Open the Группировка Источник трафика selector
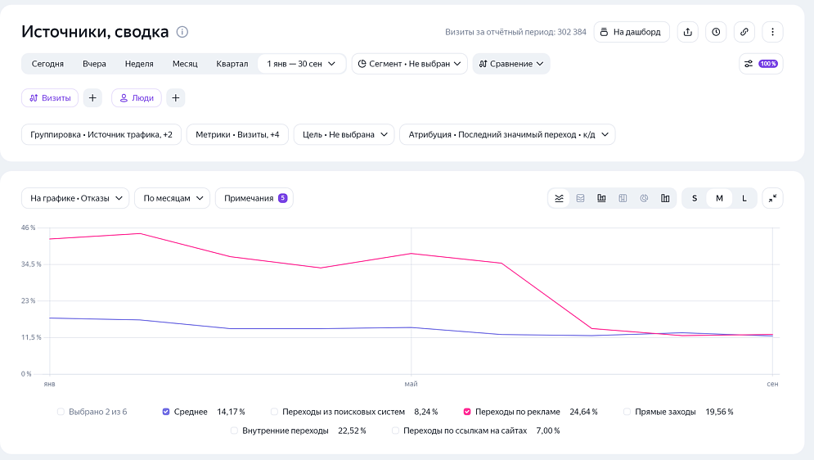Viewport: 814px width, 460px height. [101, 134]
